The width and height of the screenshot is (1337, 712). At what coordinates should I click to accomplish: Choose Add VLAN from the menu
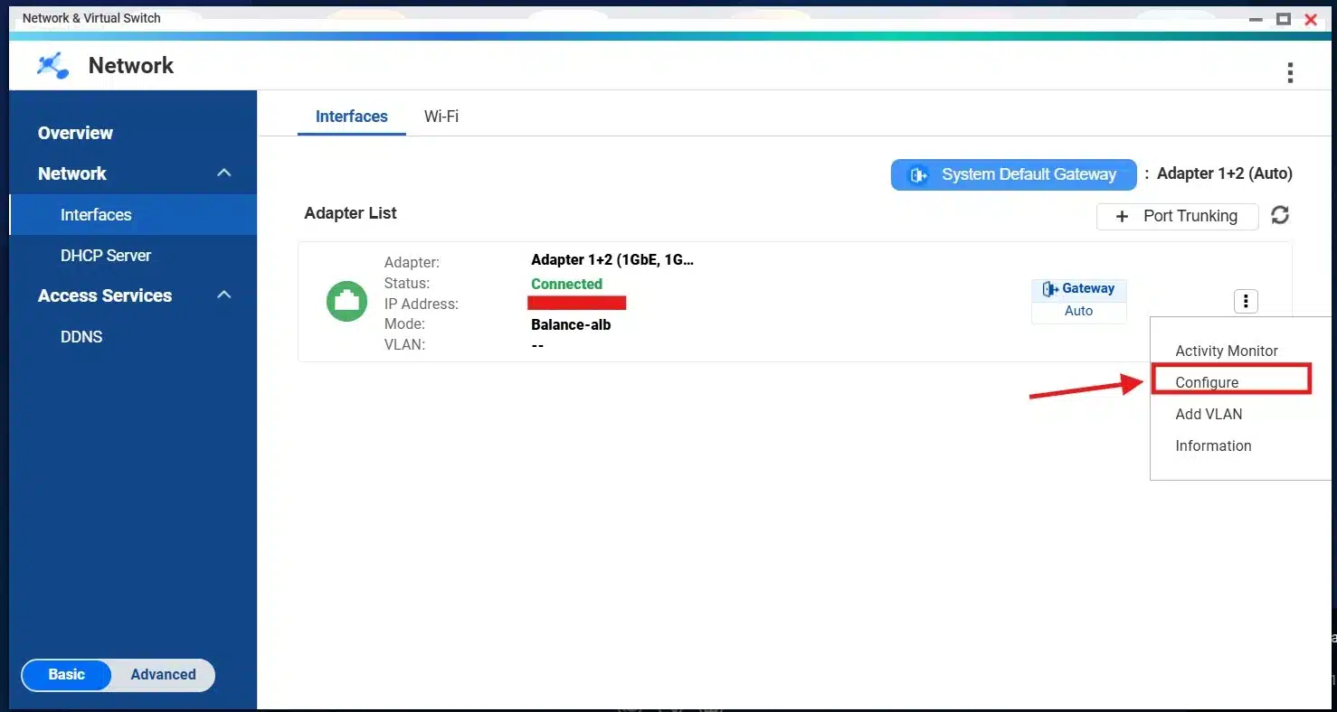point(1209,413)
